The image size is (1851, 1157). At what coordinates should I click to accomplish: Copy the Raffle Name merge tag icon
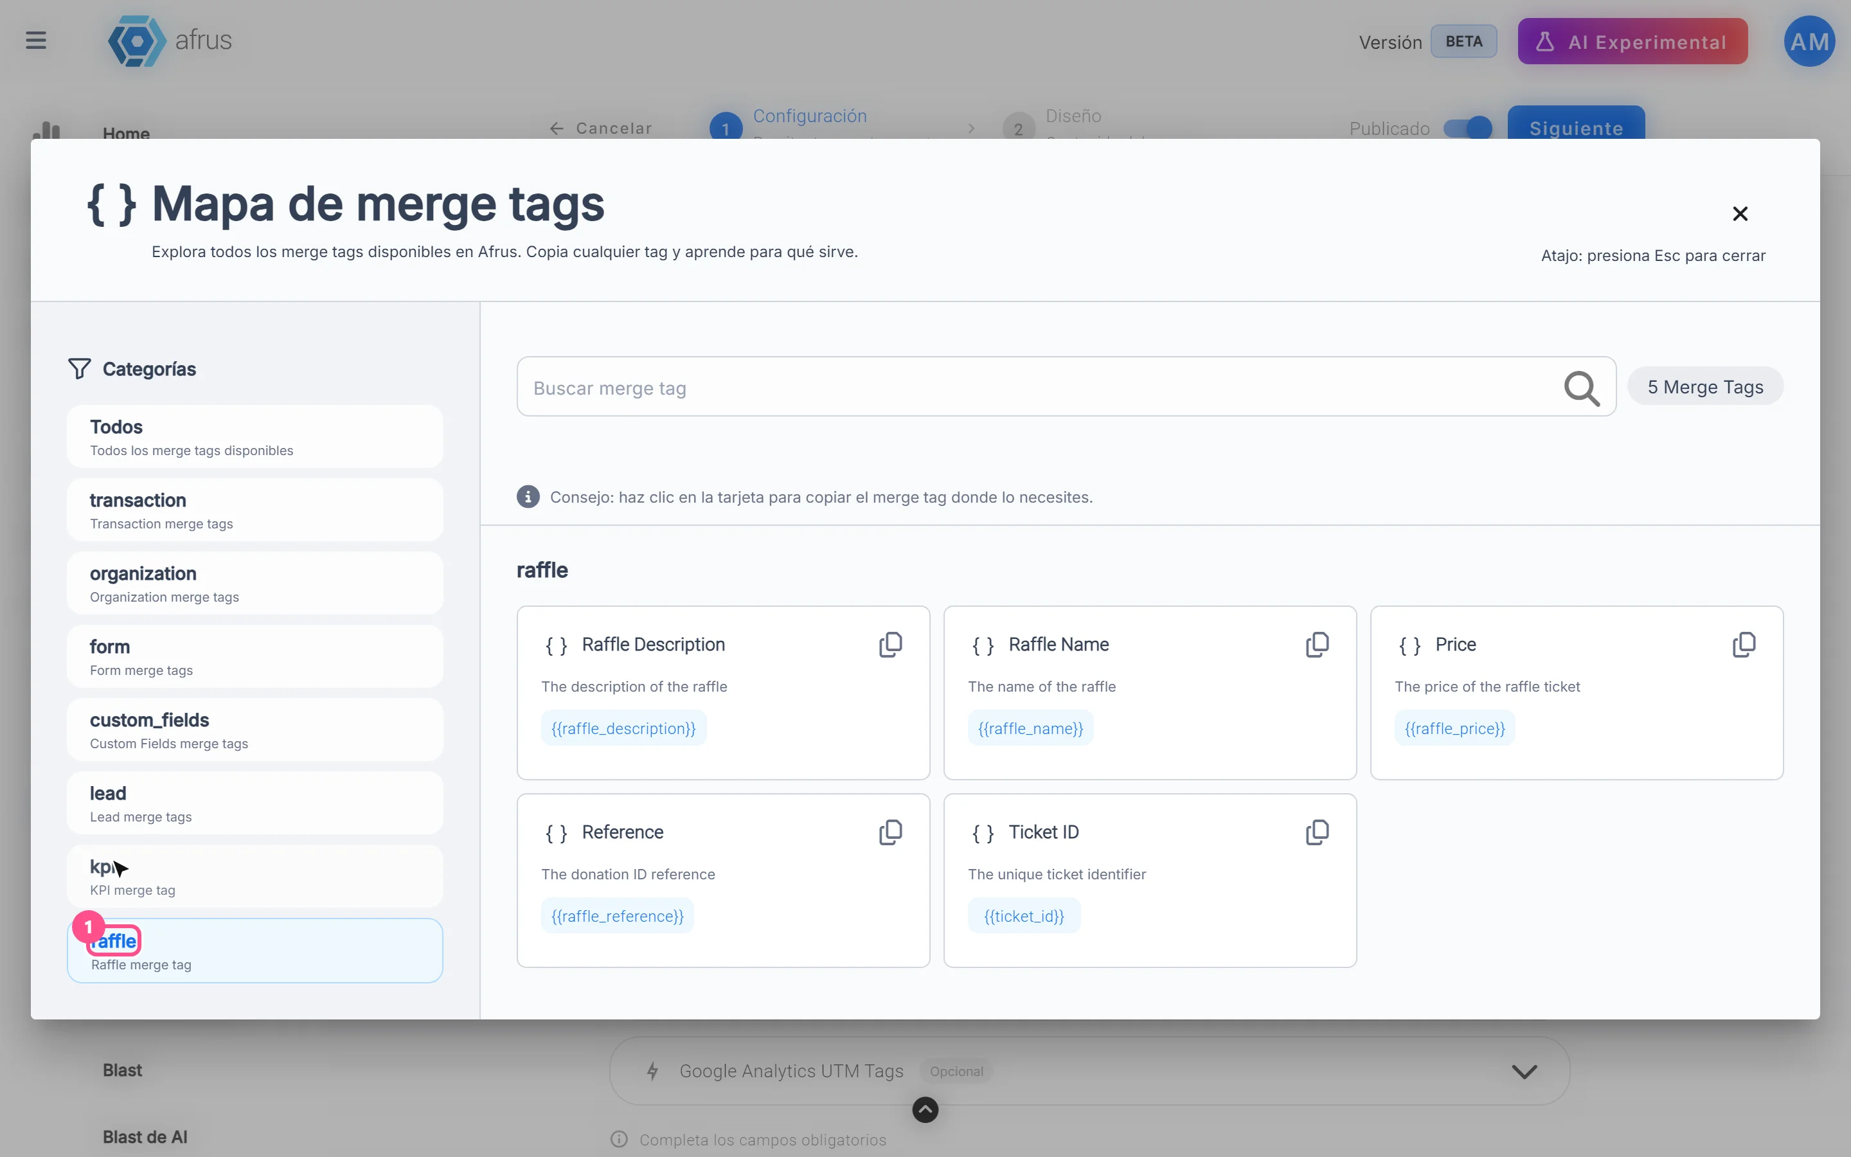pos(1317,645)
